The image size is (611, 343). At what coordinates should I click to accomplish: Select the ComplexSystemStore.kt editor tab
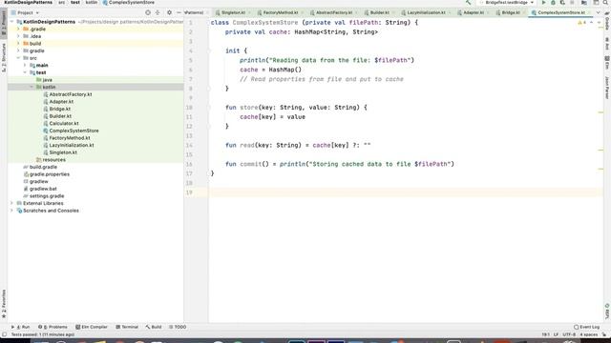click(560, 12)
